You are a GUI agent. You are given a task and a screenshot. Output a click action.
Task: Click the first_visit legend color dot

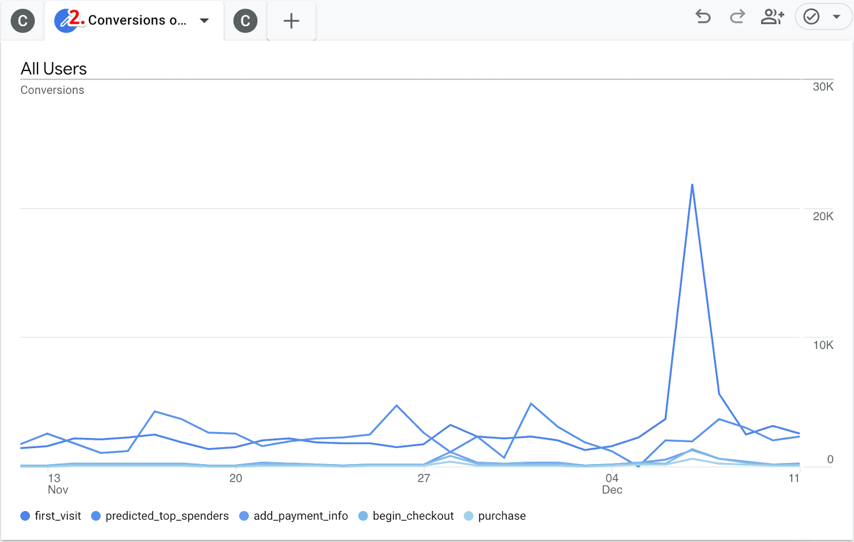[x=25, y=516]
